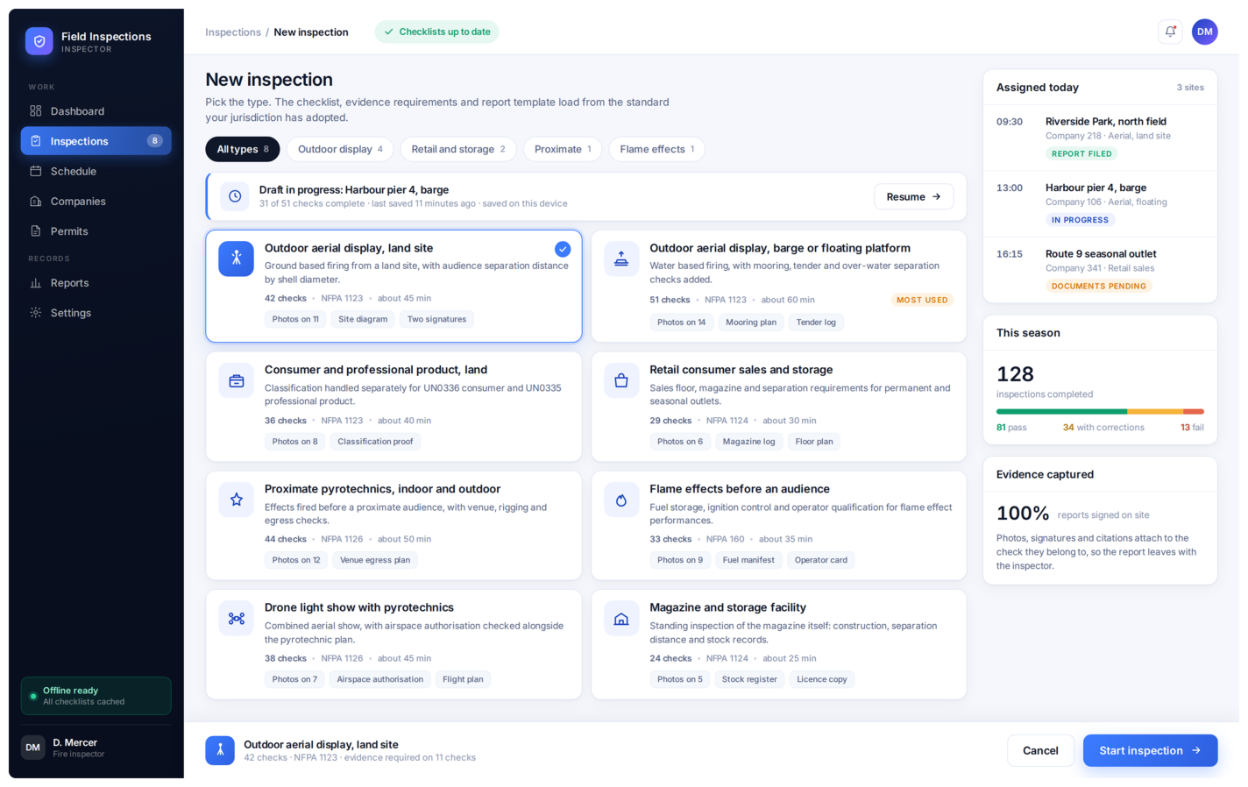This screenshot has width=1248, height=787.
Task: Click the Site diagram evidence chip
Action: (363, 319)
